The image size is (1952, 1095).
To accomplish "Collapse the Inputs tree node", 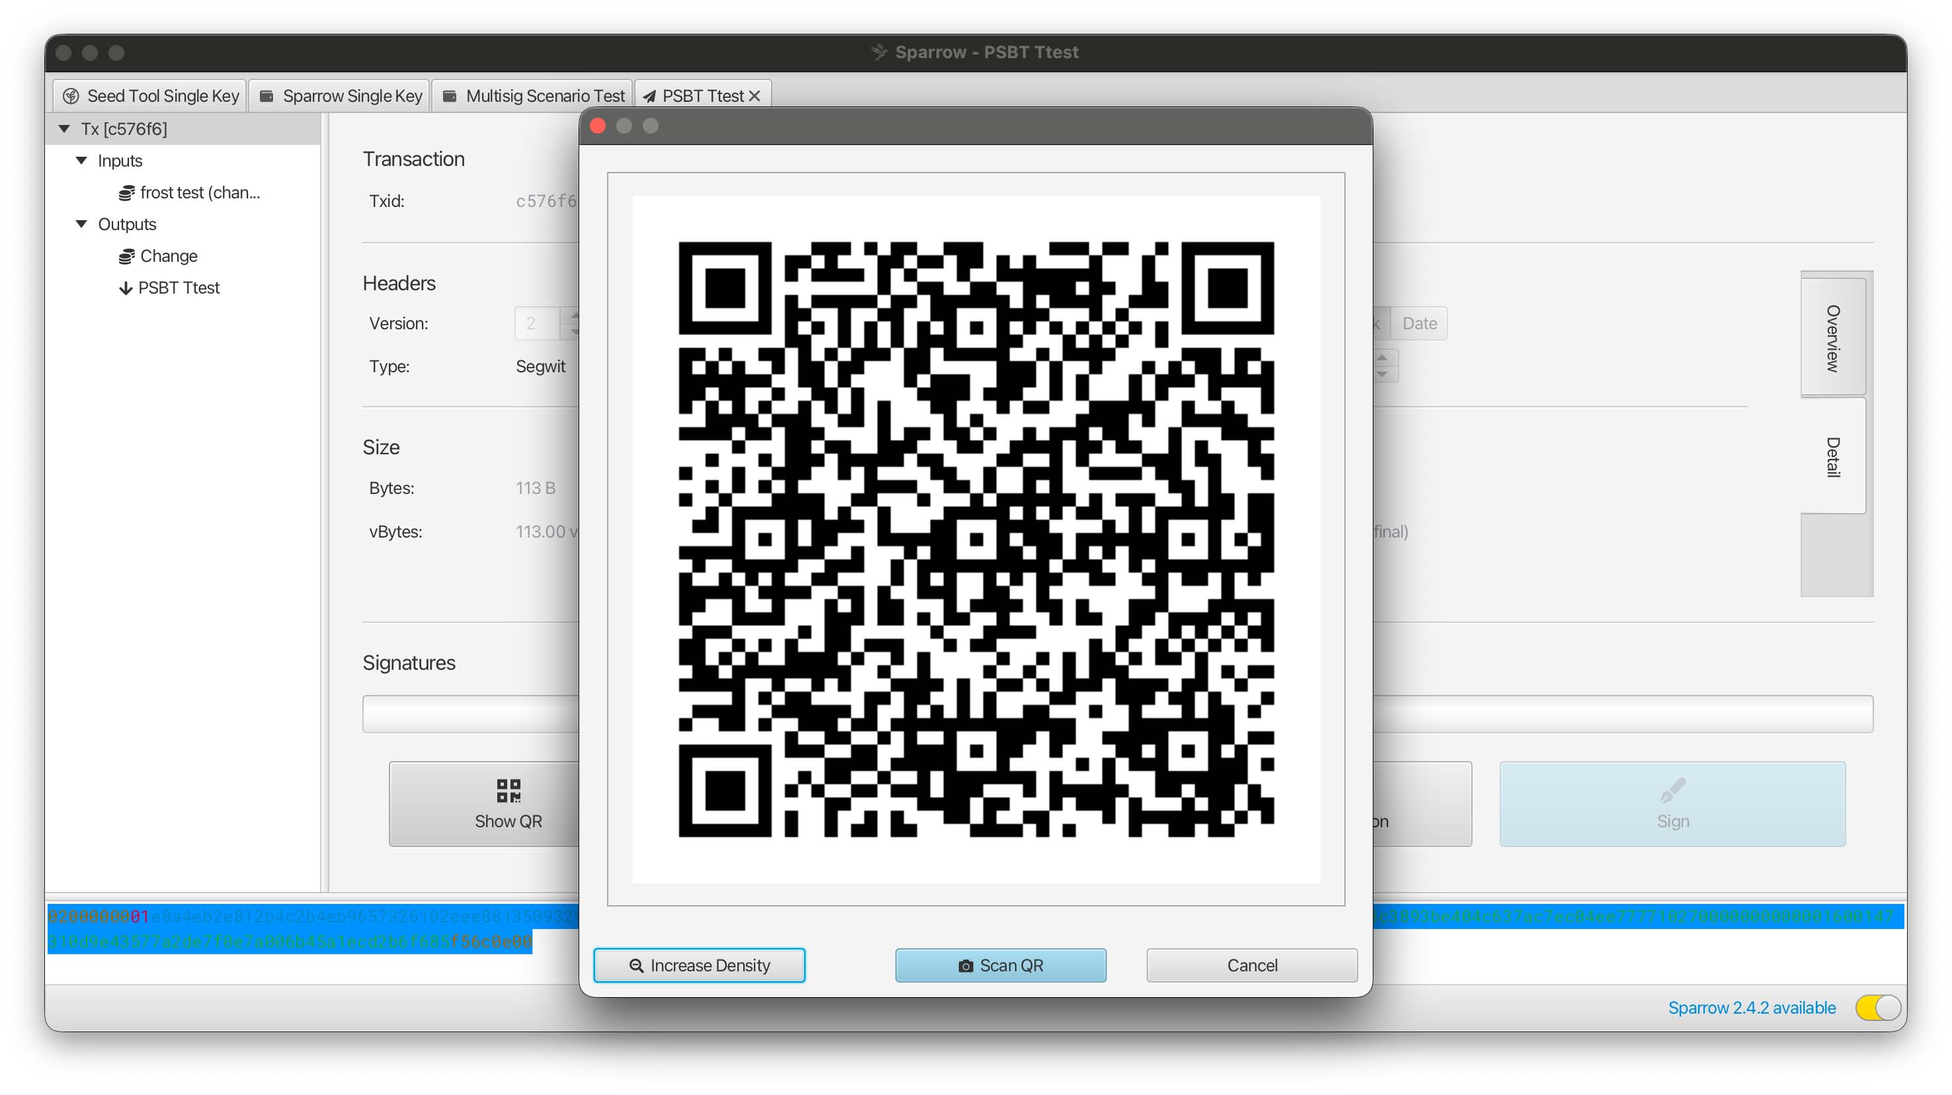I will [x=81, y=161].
